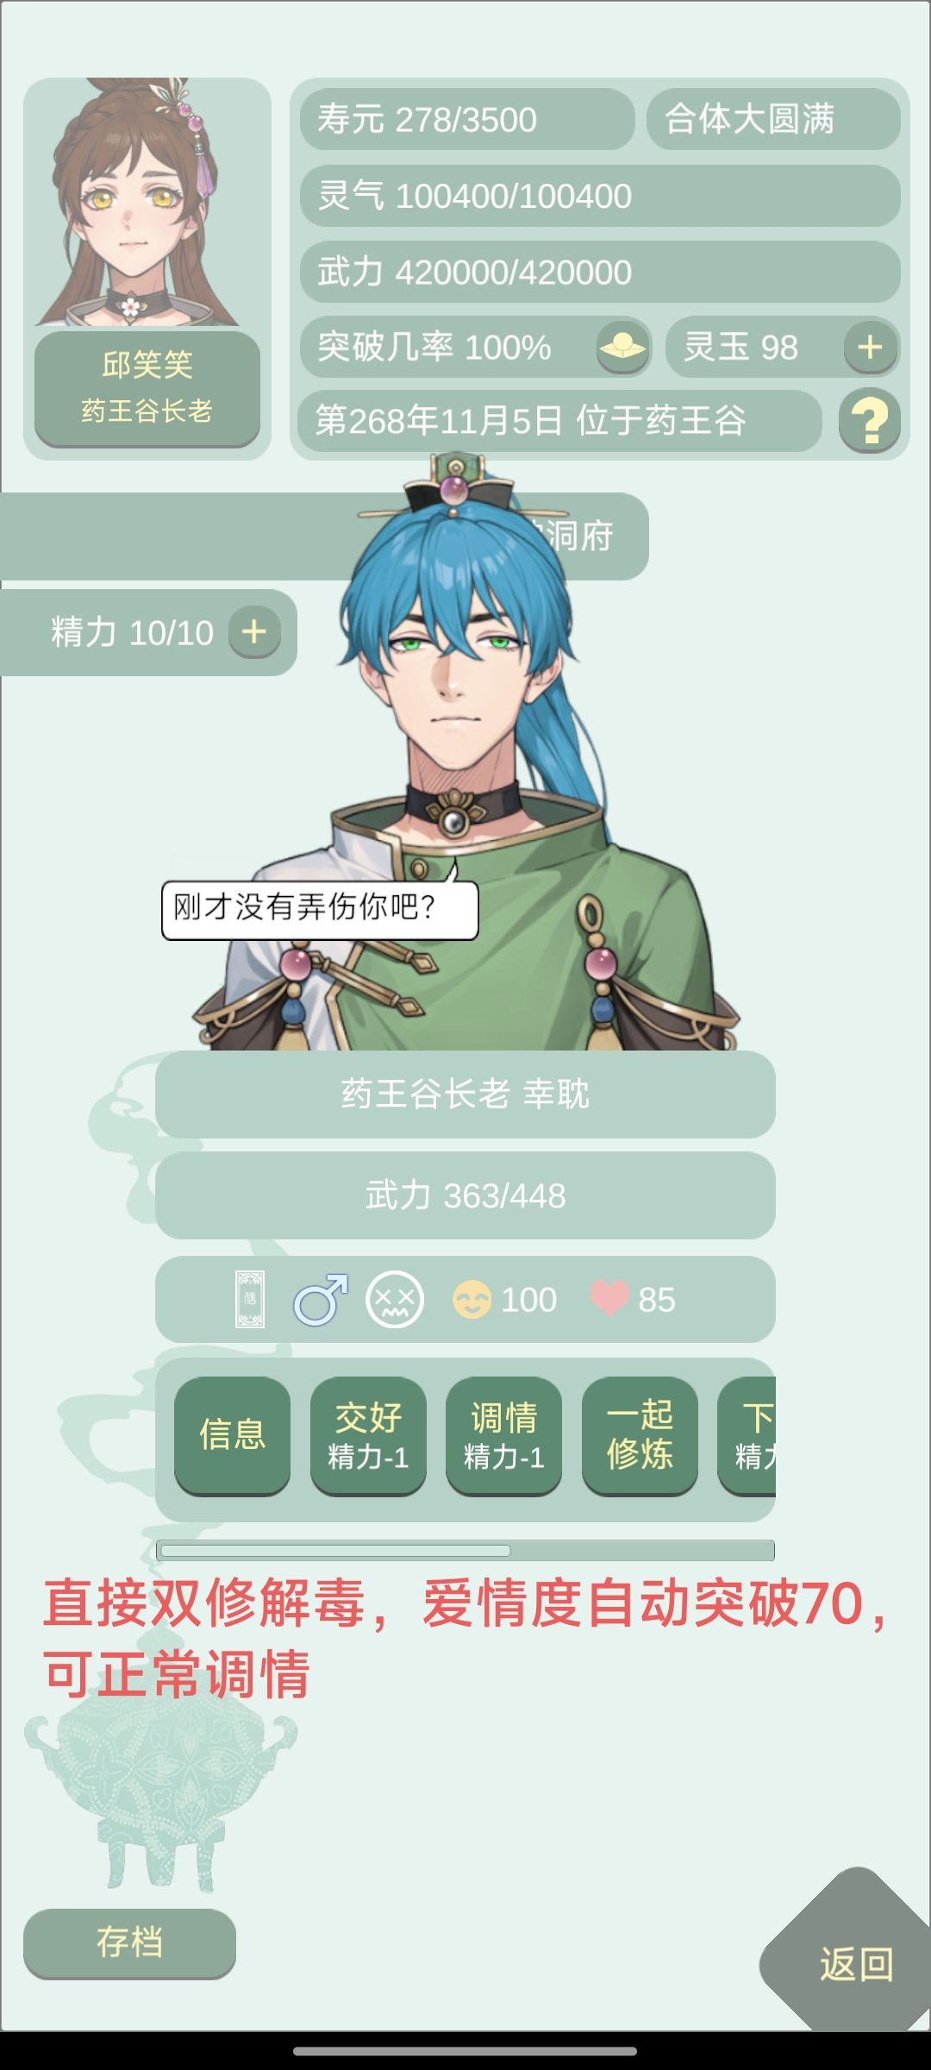931x2070 pixels.
Task: Go back with 返回 button
Action: point(856,1964)
